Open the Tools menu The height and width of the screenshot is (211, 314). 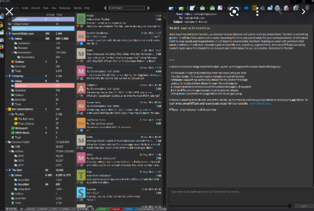click(x=46, y=8)
